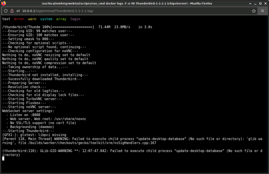Click "noVNC compression set to default" line
The width and height of the screenshot is (269, 174).
pos(49,63)
